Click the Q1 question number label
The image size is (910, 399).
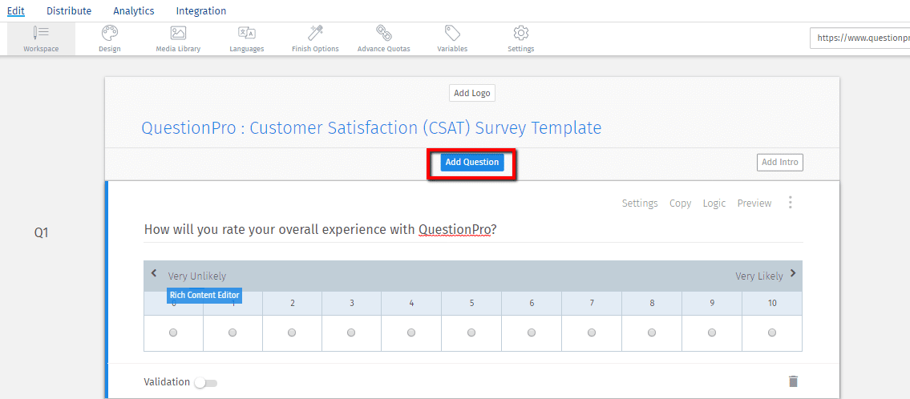(41, 232)
